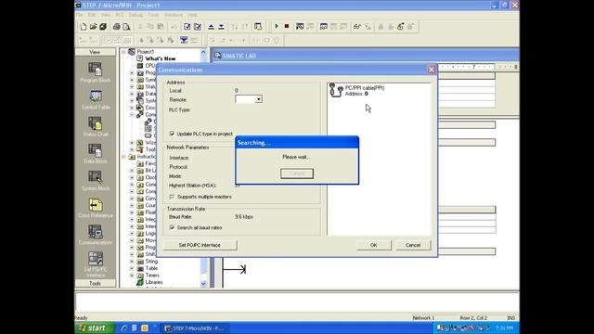Viewport: 594px width, 334px height.
Task: Expand the String instruction folder
Action: click(x=132, y=262)
